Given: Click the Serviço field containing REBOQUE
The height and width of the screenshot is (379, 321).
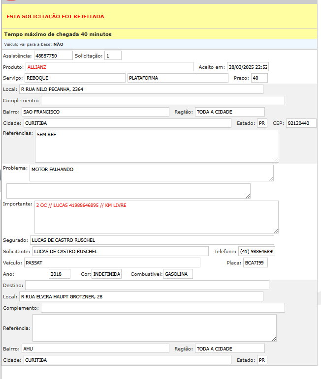Looking at the screenshot, I should coord(75,78).
